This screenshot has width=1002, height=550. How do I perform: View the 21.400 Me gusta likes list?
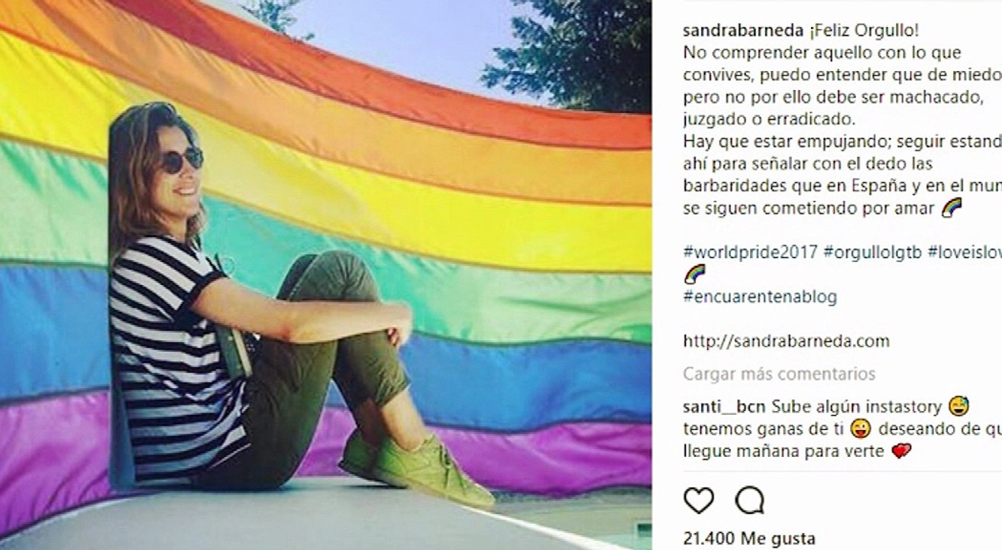click(738, 539)
